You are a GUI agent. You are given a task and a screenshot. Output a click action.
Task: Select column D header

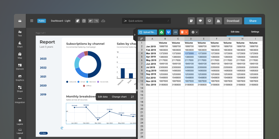pos(191,39)
